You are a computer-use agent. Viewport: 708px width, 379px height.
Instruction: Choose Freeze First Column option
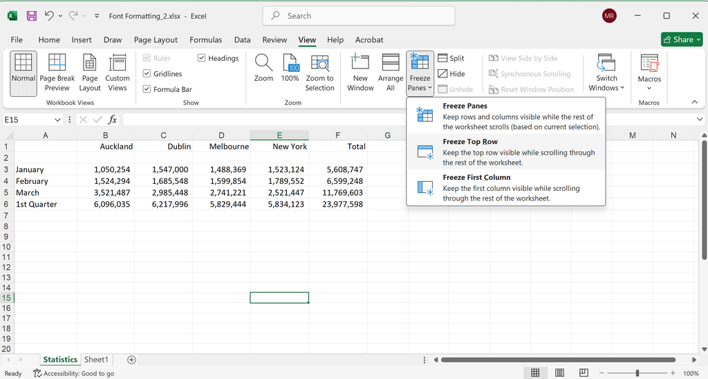[x=505, y=187]
